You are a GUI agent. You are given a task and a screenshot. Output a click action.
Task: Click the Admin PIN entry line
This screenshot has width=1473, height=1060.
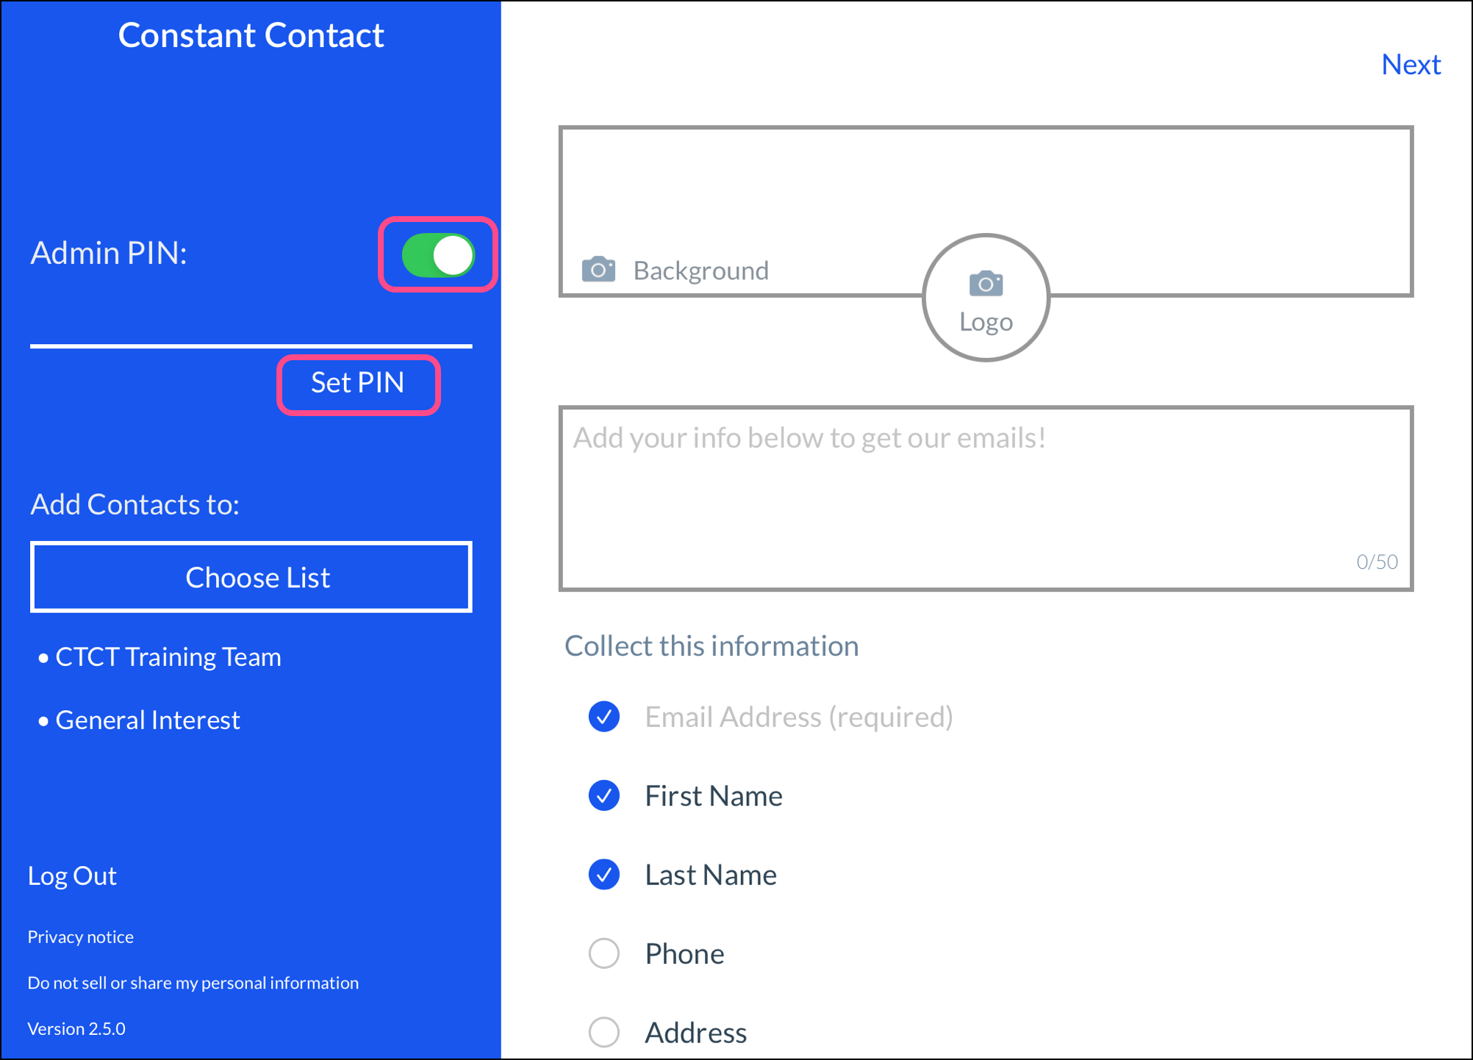click(250, 331)
